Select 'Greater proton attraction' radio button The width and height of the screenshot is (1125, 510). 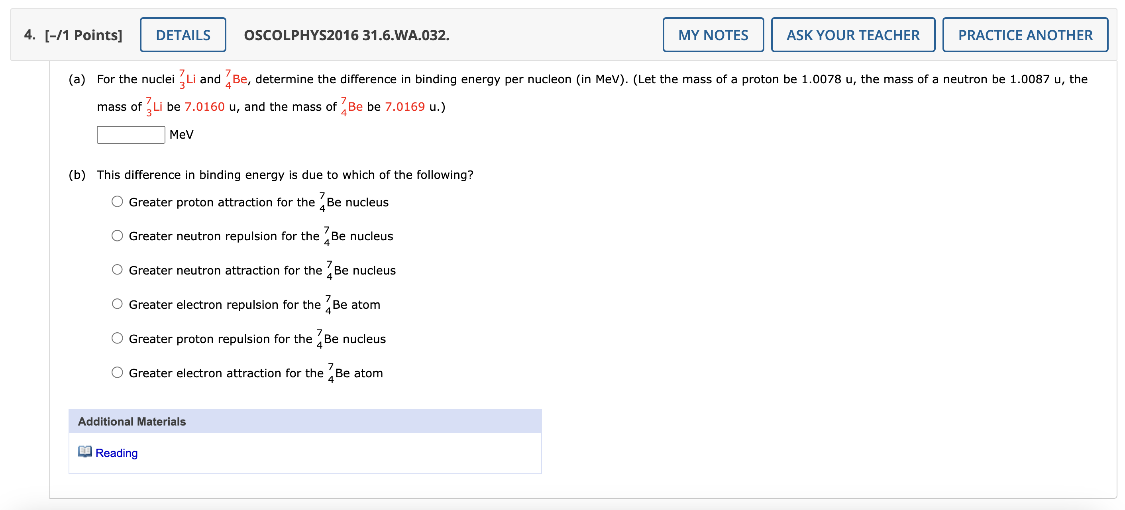(x=117, y=201)
